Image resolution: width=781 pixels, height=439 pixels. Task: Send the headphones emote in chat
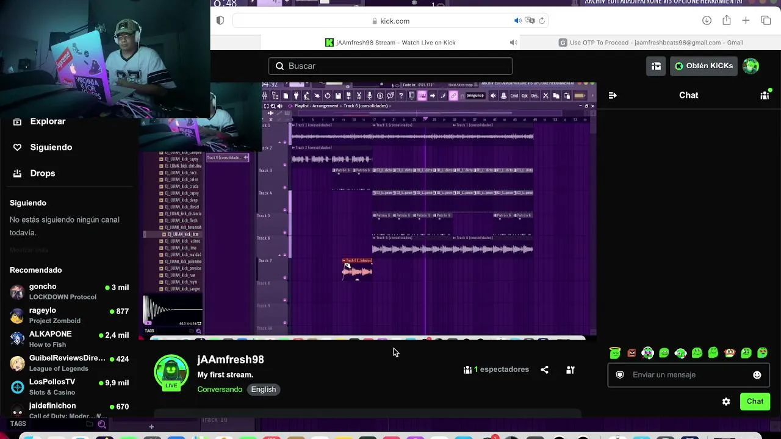tap(648, 352)
